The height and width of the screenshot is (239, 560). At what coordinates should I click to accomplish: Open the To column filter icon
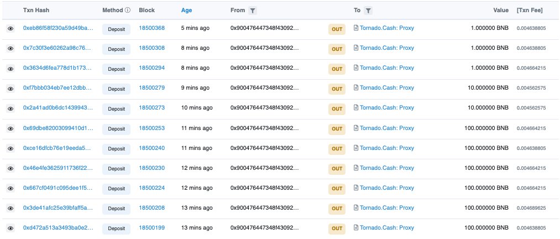(368, 11)
